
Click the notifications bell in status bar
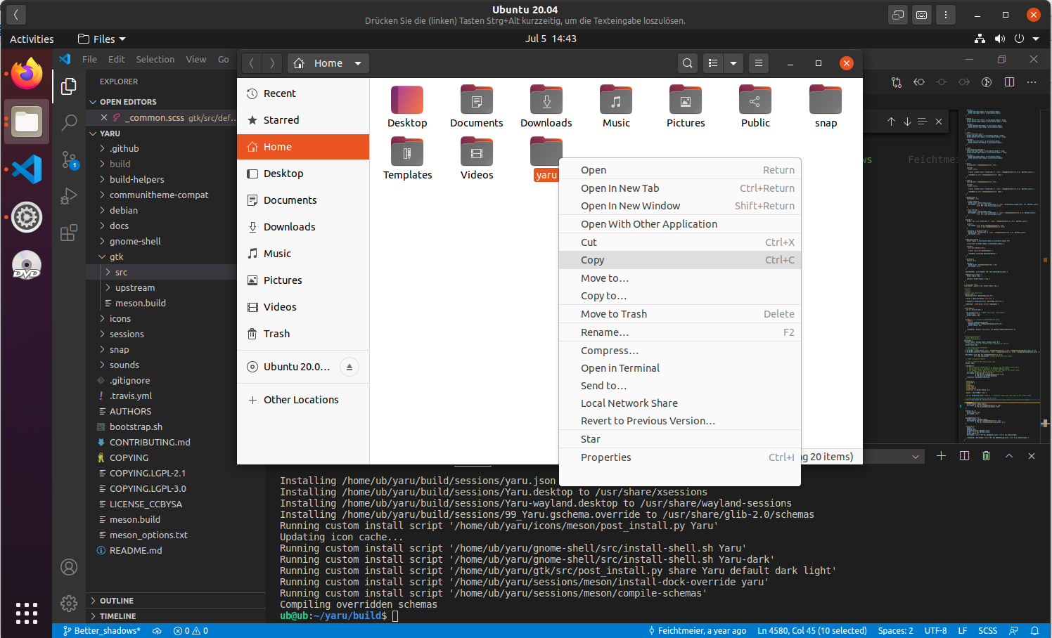[x=1035, y=631]
